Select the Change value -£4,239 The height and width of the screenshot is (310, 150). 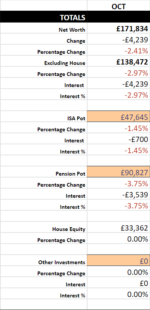(118, 39)
